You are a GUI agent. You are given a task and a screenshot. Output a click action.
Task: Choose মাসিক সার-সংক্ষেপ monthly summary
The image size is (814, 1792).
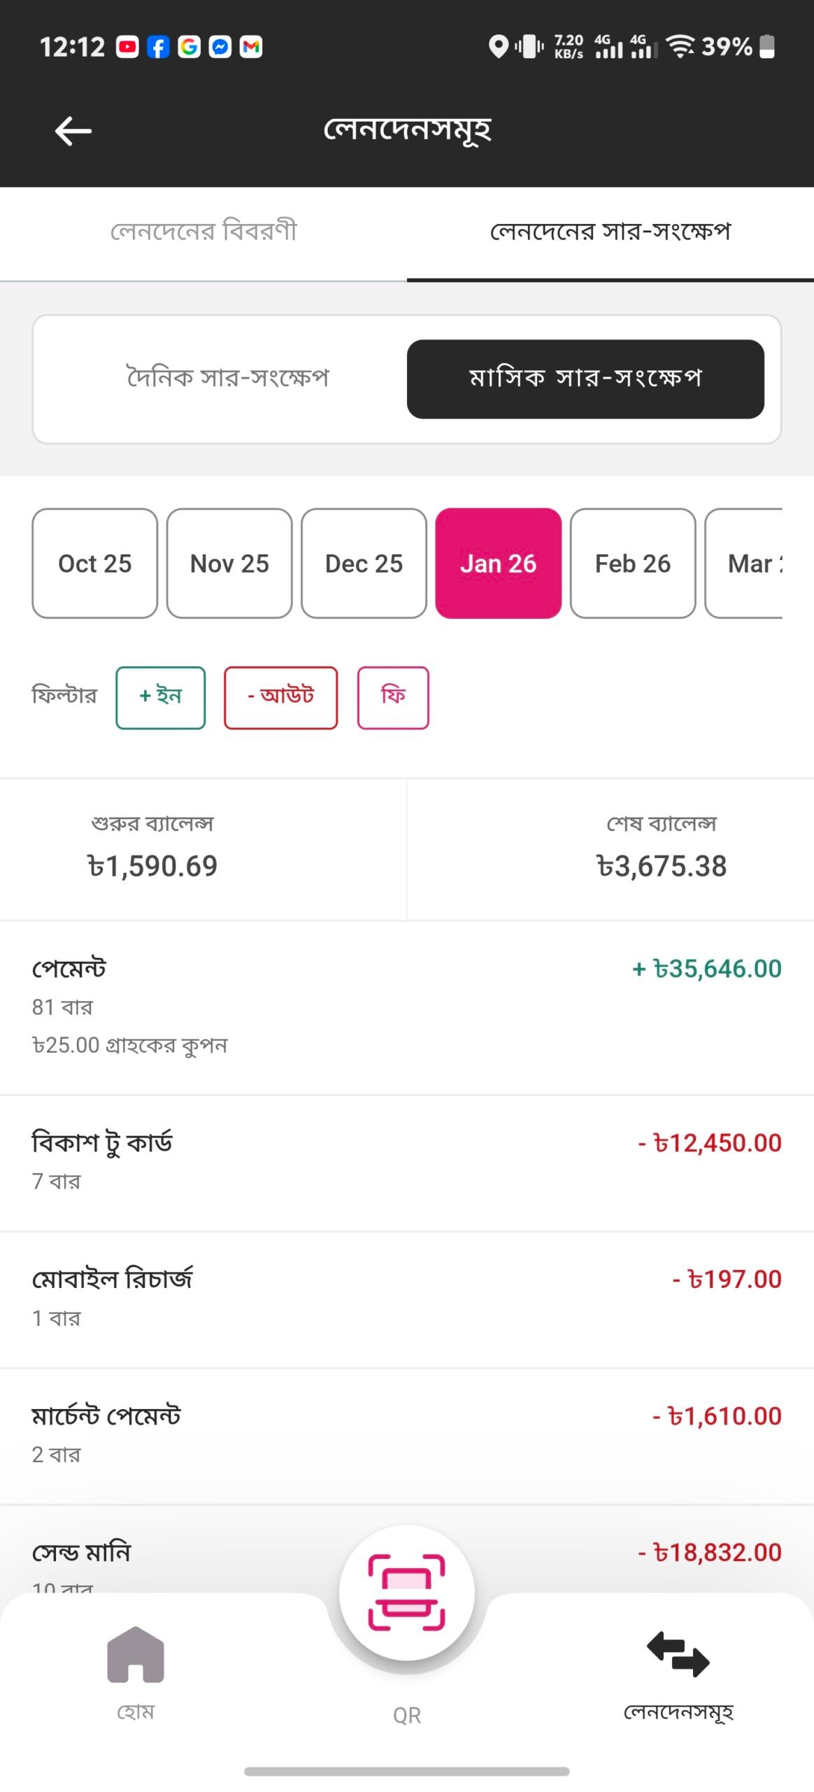[585, 379]
